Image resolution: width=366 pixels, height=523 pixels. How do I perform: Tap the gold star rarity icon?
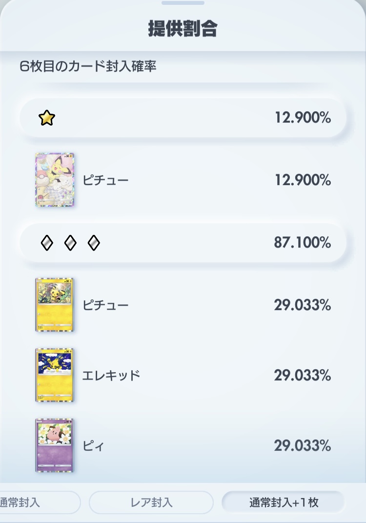pos(47,118)
